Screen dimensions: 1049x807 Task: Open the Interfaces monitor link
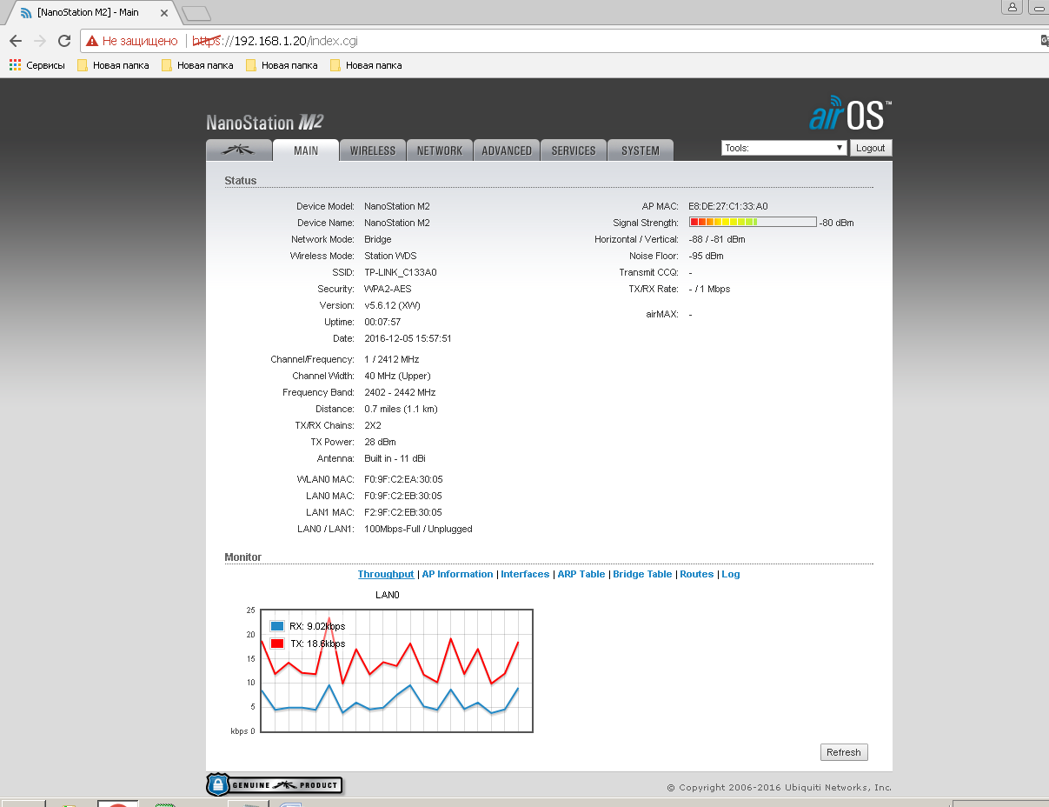pos(525,574)
